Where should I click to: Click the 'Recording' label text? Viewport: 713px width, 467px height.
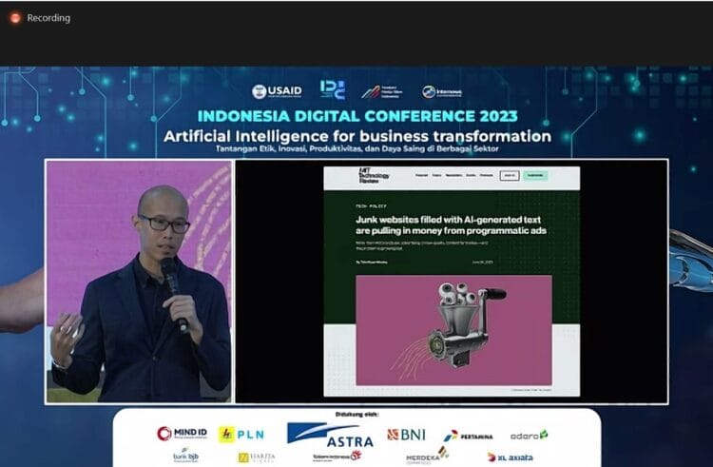[x=48, y=18]
